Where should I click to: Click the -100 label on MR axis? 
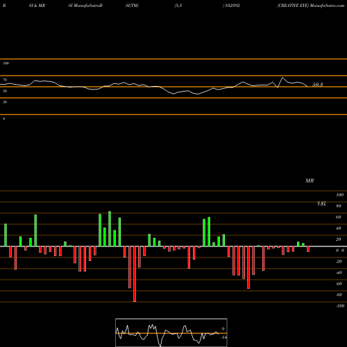tap(340, 306)
